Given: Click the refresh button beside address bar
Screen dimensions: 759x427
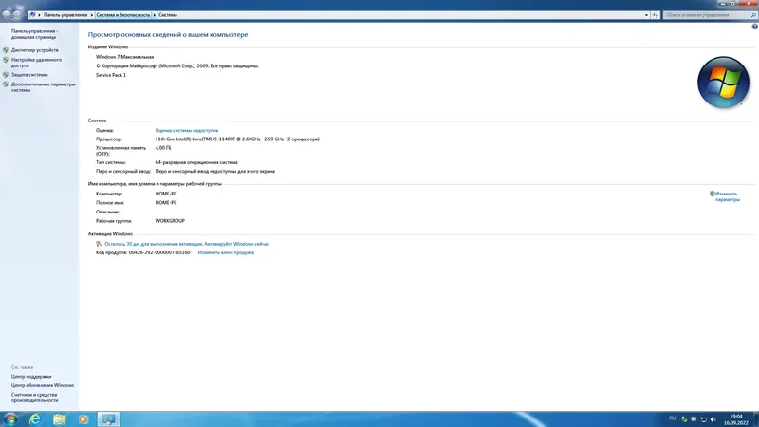Looking at the screenshot, I should (655, 15).
